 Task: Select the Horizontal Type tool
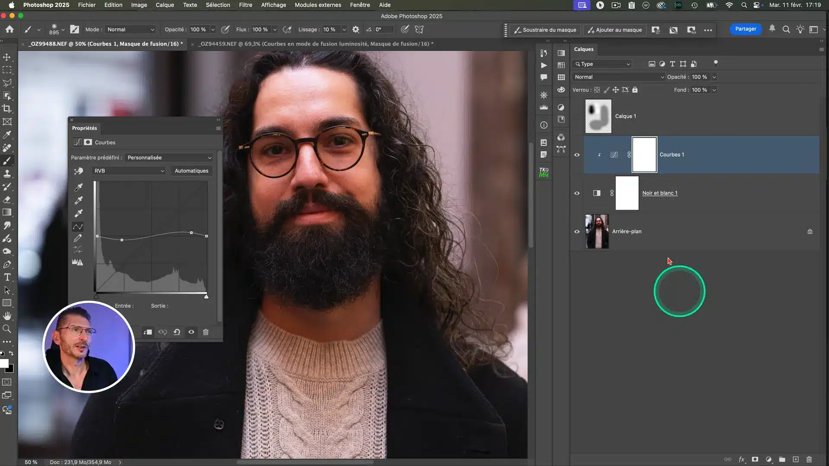tap(7, 277)
